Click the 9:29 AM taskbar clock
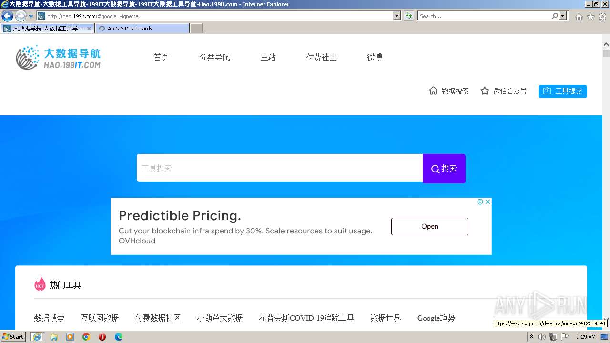The image size is (610, 343). tap(586, 337)
